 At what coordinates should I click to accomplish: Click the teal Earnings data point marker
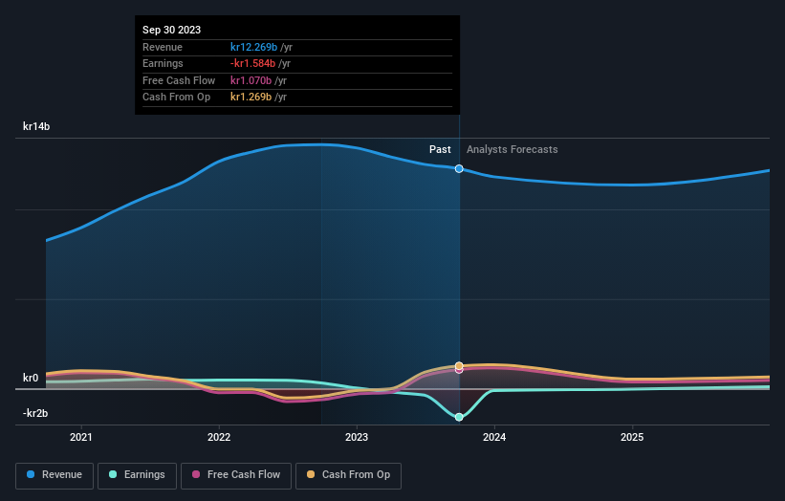coord(459,417)
